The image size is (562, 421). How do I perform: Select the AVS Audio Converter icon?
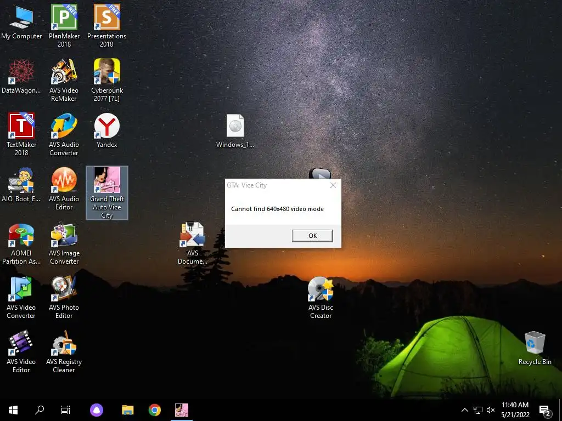(x=64, y=134)
